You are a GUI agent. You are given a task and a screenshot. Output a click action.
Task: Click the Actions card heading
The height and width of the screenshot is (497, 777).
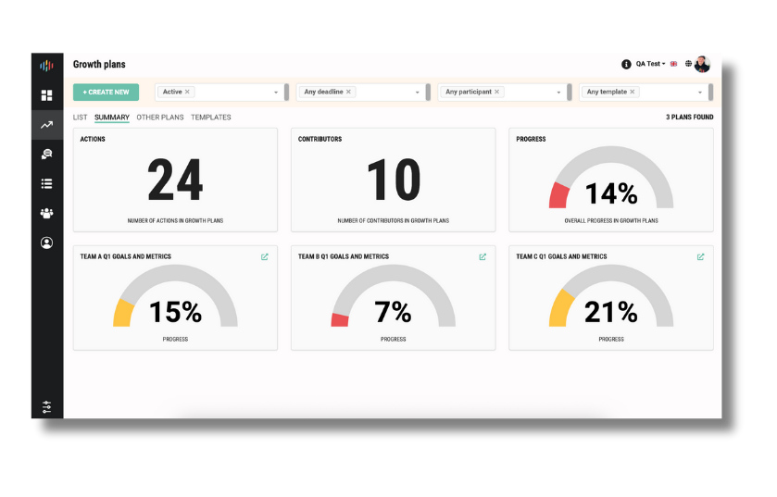click(93, 139)
